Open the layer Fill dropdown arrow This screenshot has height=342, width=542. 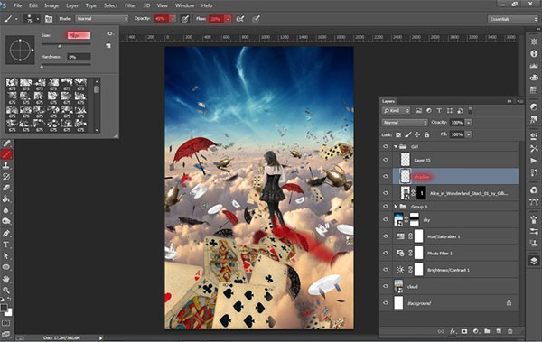pos(468,134)
